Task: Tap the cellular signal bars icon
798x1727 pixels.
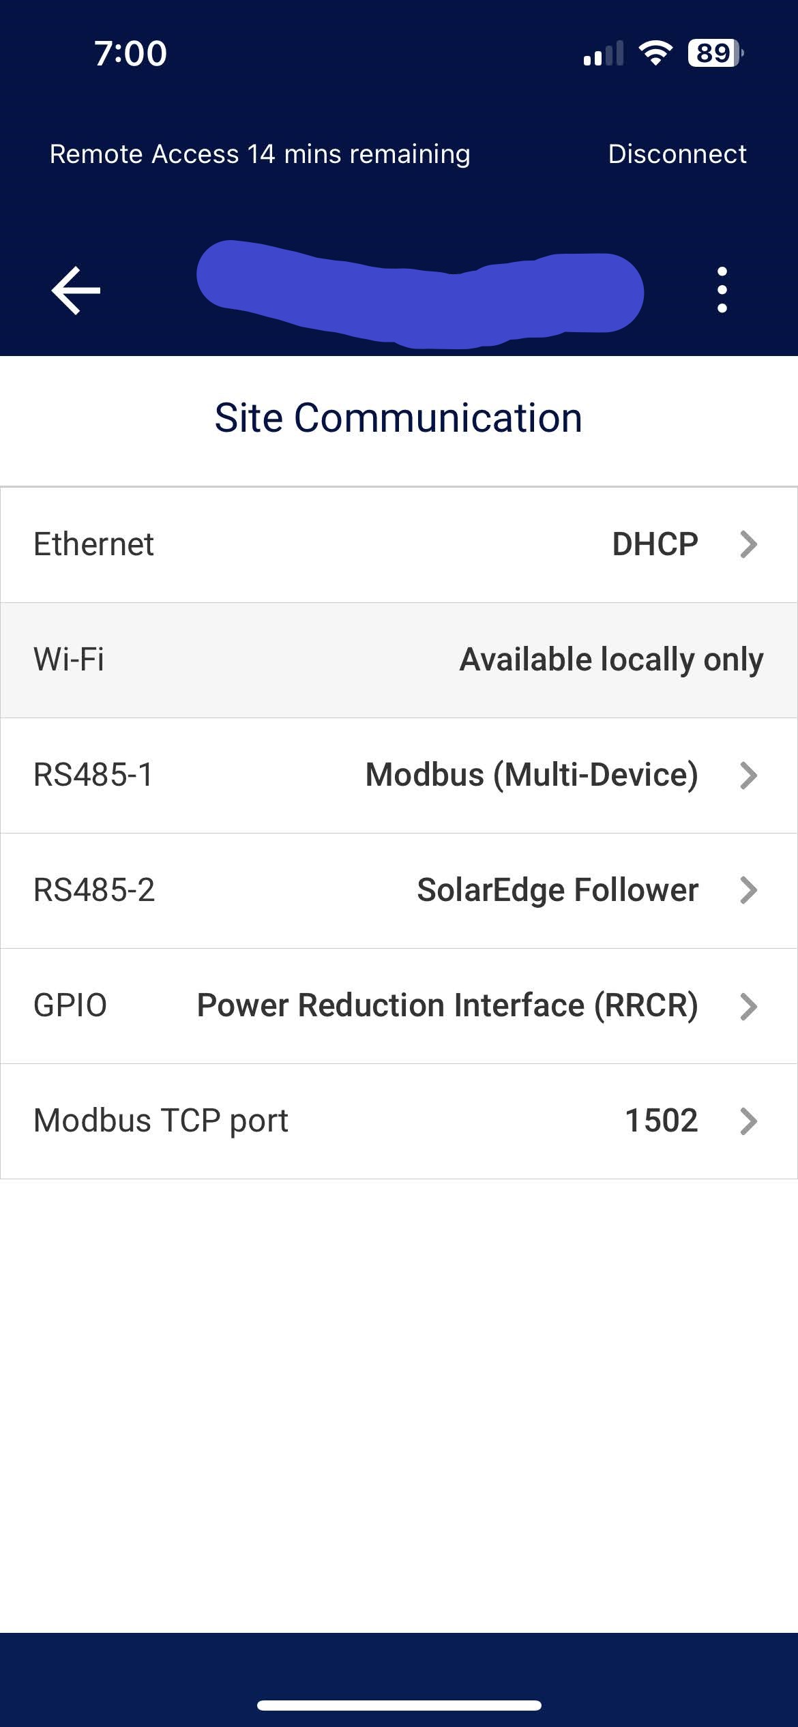Action: click(603, 54)
